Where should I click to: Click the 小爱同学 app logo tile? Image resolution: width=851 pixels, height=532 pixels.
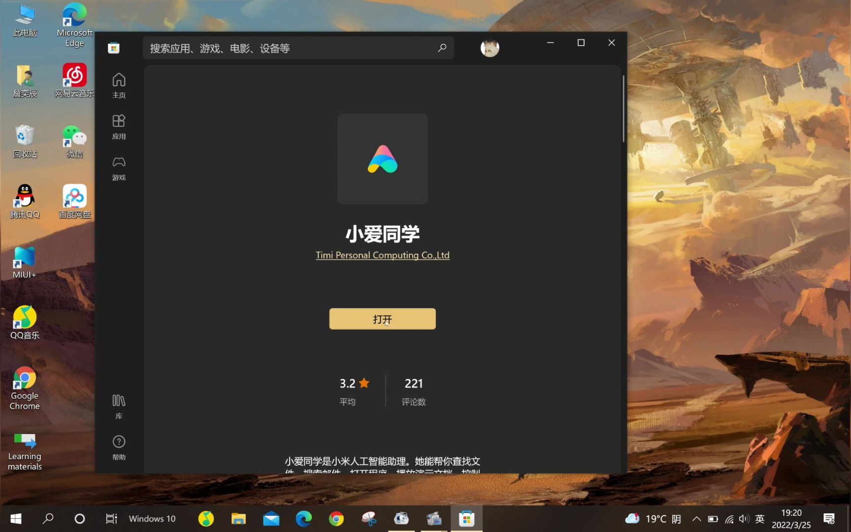382,159
